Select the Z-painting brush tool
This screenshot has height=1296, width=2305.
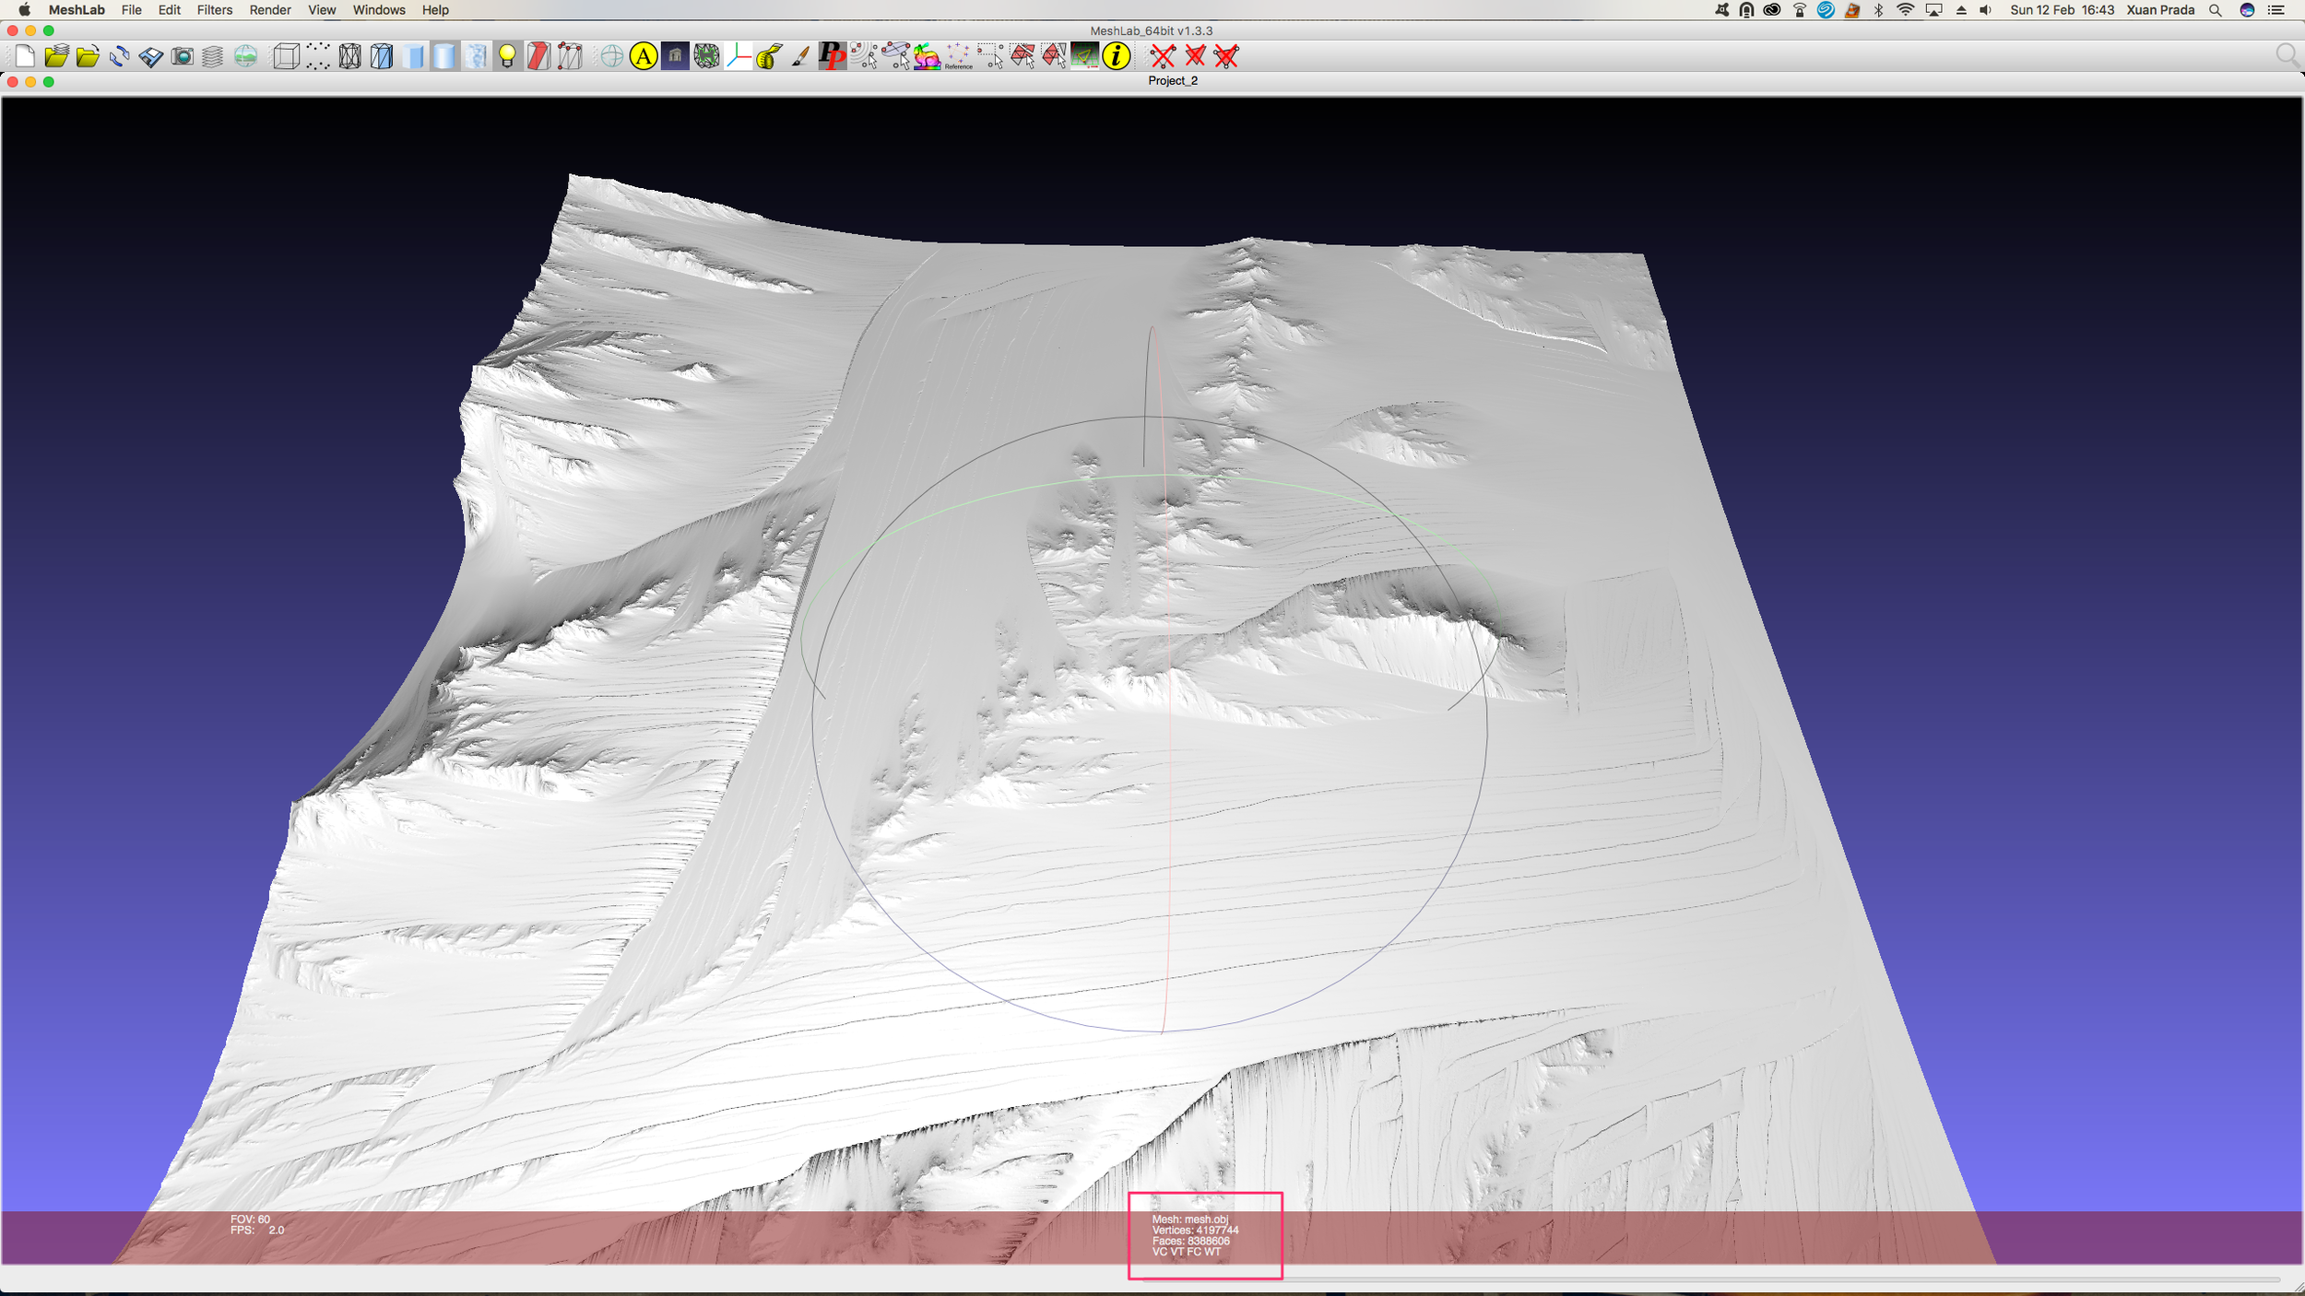pyautogui.click(x=800, y=57)
